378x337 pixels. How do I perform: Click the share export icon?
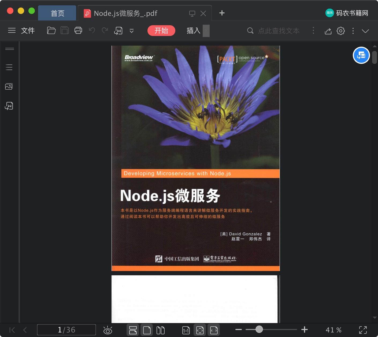coord(328,31)
